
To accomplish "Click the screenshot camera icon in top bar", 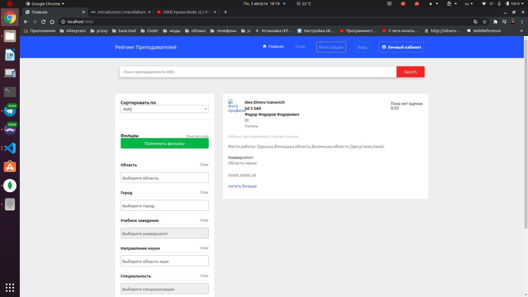I will tap(389, 3).
